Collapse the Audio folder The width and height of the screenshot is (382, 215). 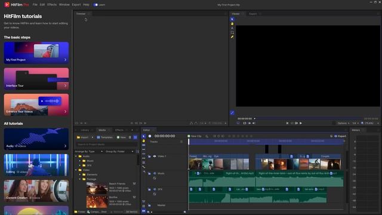point(76,156)
